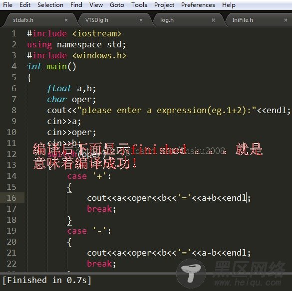The width and height of the screenshot is (292, 291).
Task: Click the 'float a,b;' declaration
Action: pos(71,89)
